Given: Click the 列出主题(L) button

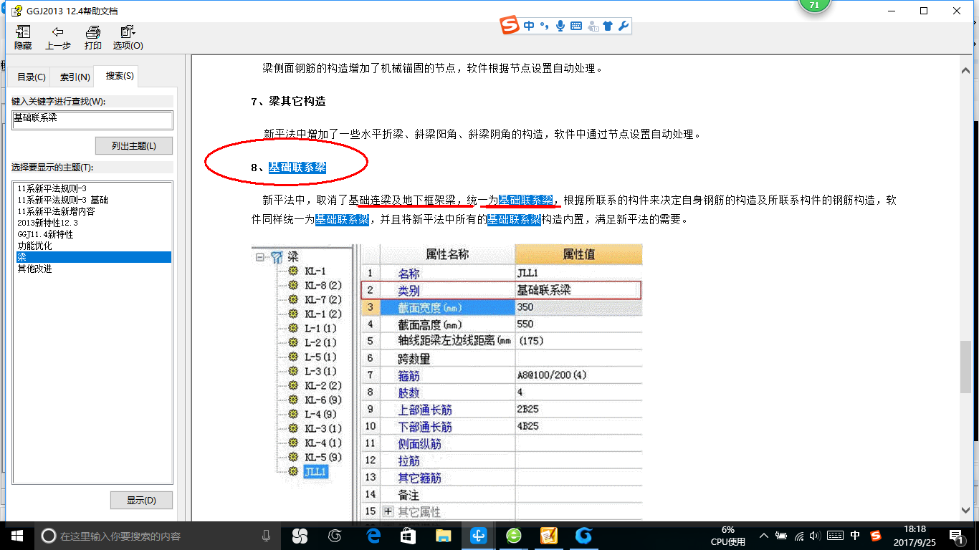Looking at the screenshot, I should (x=134, y=145).
